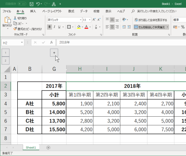Viewport: 186px width, 156px height.
Task: Expand grouped columns with plus button
Action: tap(54, 53)
